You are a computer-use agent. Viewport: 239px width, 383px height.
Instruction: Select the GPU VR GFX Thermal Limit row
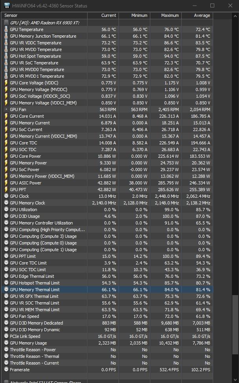[108, 296]
